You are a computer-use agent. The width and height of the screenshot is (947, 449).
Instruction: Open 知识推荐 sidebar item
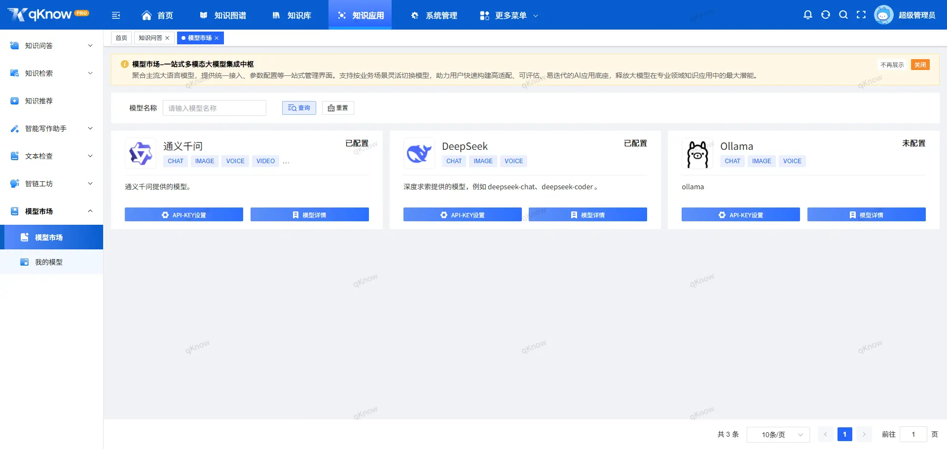click(x=51, y=101)
